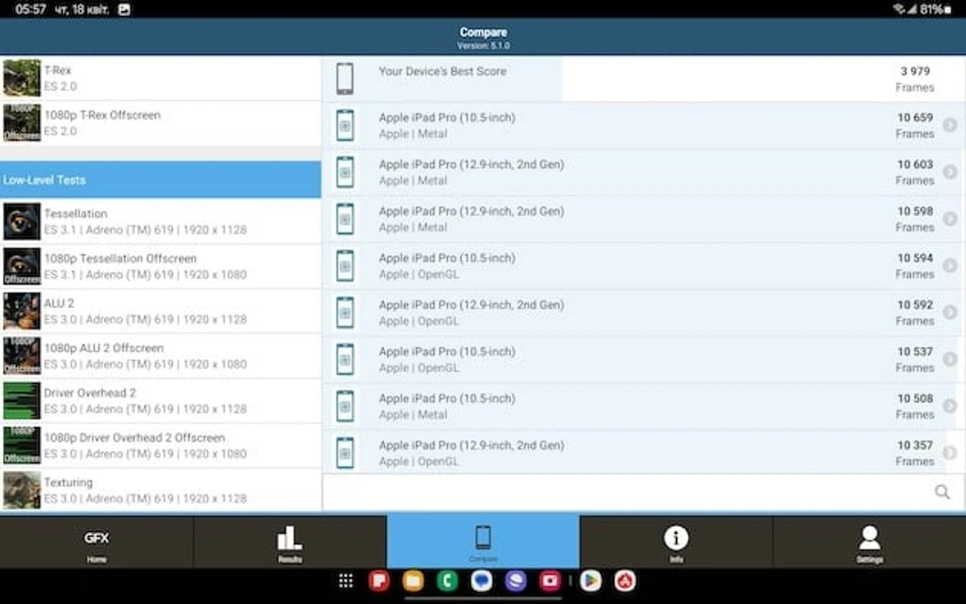Click the search magnifier icon

pos(942,492)
